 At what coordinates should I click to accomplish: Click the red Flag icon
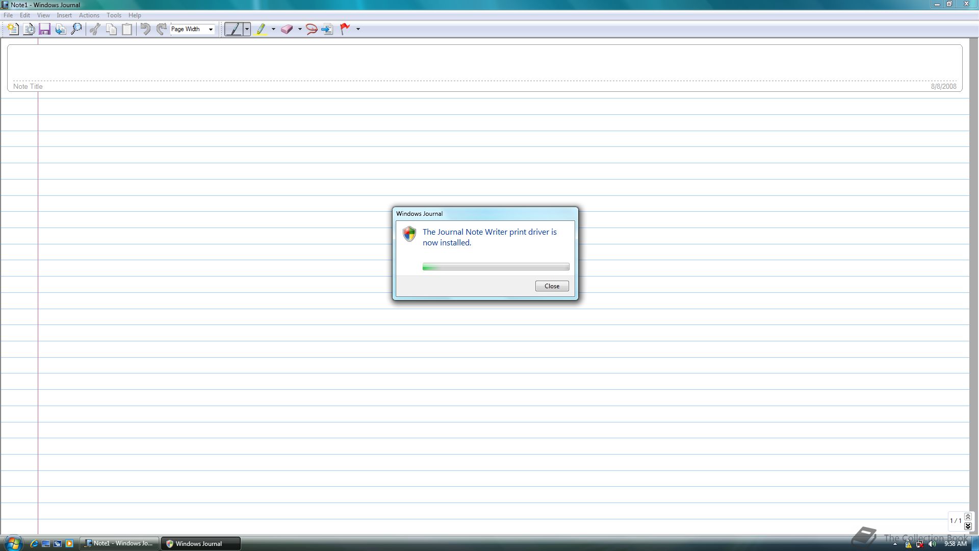(345, 29)
